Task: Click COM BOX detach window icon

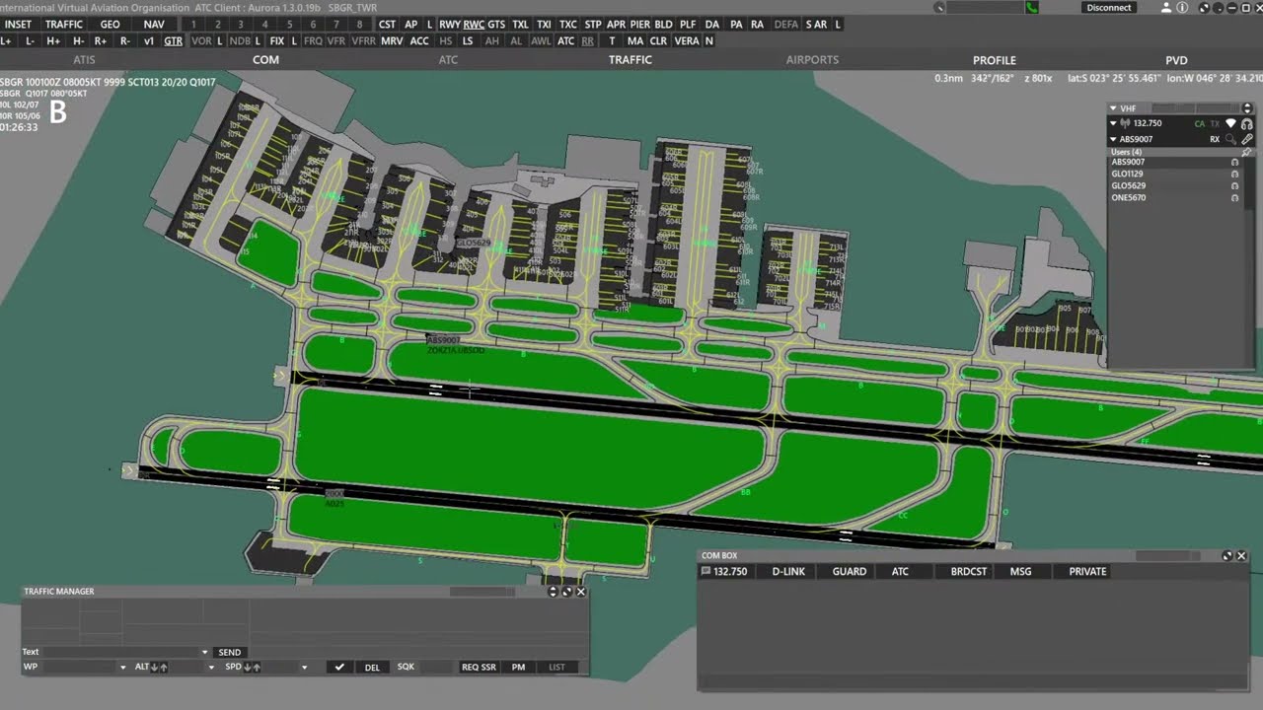Action: coord(1227,556)
